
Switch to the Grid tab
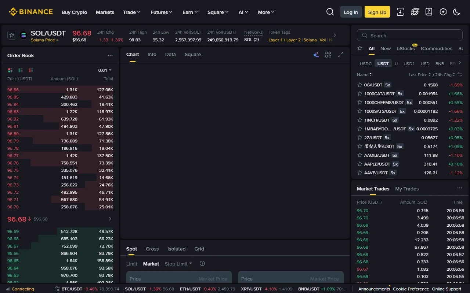coord(199,249)
